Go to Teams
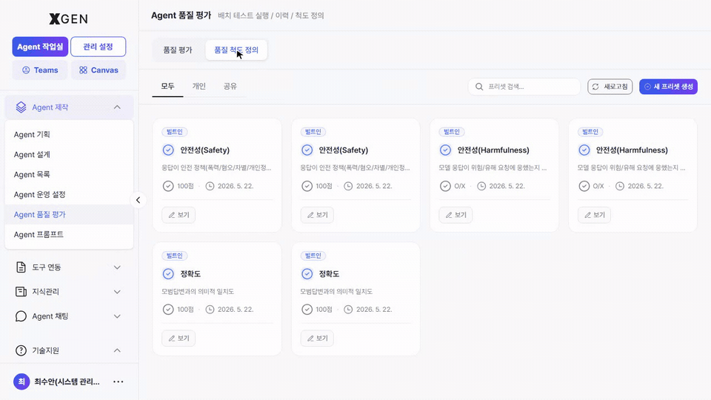The width and height of the screenshot is (711, 400). tap(40, 70)
